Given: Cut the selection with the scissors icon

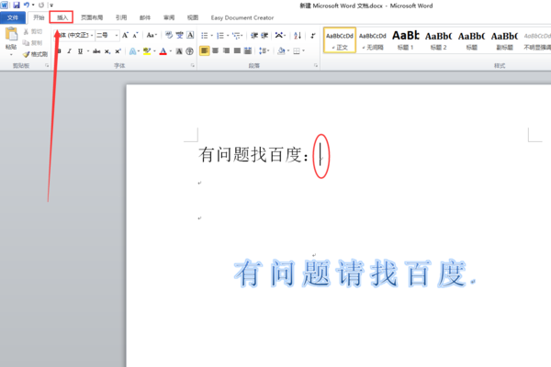Looking at the screenshot, I should pos(26,31).
